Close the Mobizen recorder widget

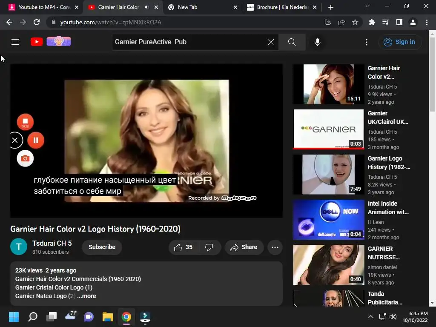(x=16, y=140)
